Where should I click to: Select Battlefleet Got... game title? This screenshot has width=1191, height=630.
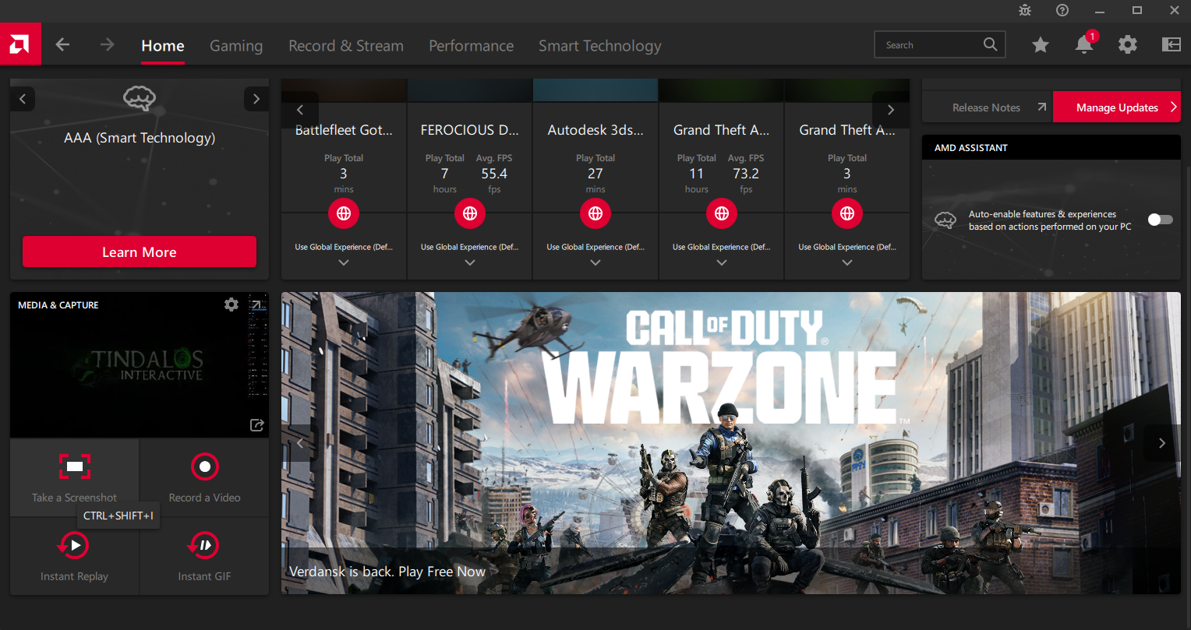pos(344,130)
